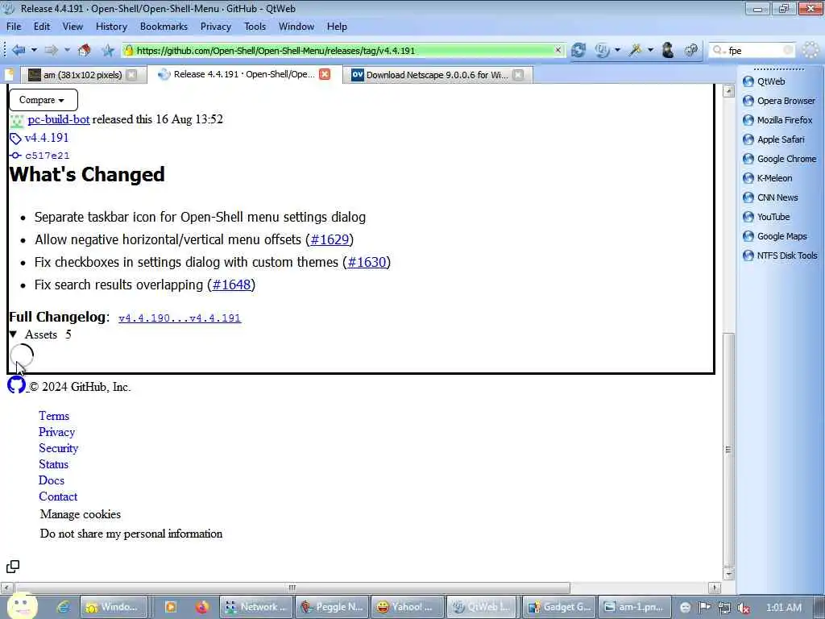Close the 'Download Netscape' tab
825x619 pixels.
pos(518,75)
